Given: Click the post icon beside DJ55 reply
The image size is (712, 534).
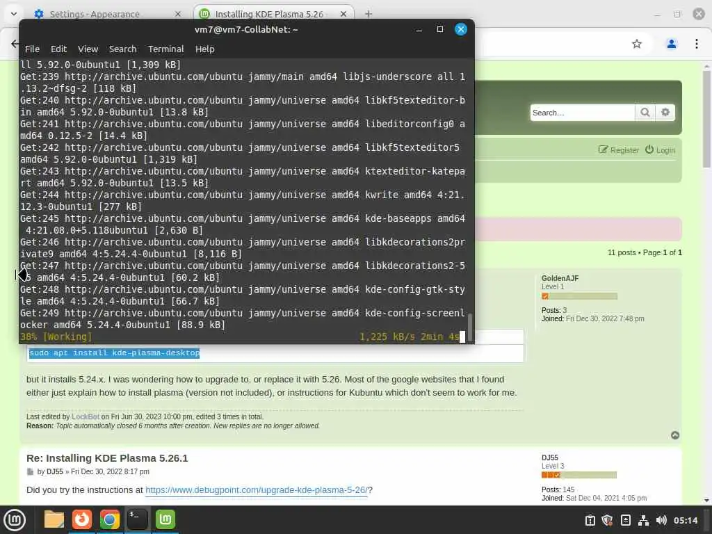Looking at the screenshot, I should tap(31, 471).
